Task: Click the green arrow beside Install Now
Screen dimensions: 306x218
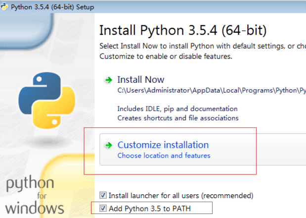Action: tap(108, 80)
